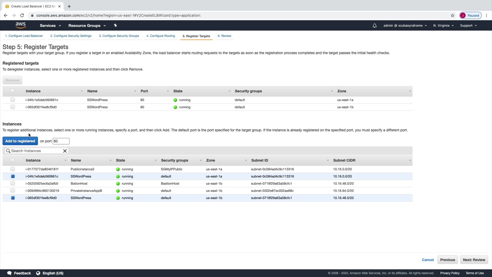Viewport: 492px width, 277px height.
Task: Jump to 6. Review step tab
Action: [x=224, y=36]
